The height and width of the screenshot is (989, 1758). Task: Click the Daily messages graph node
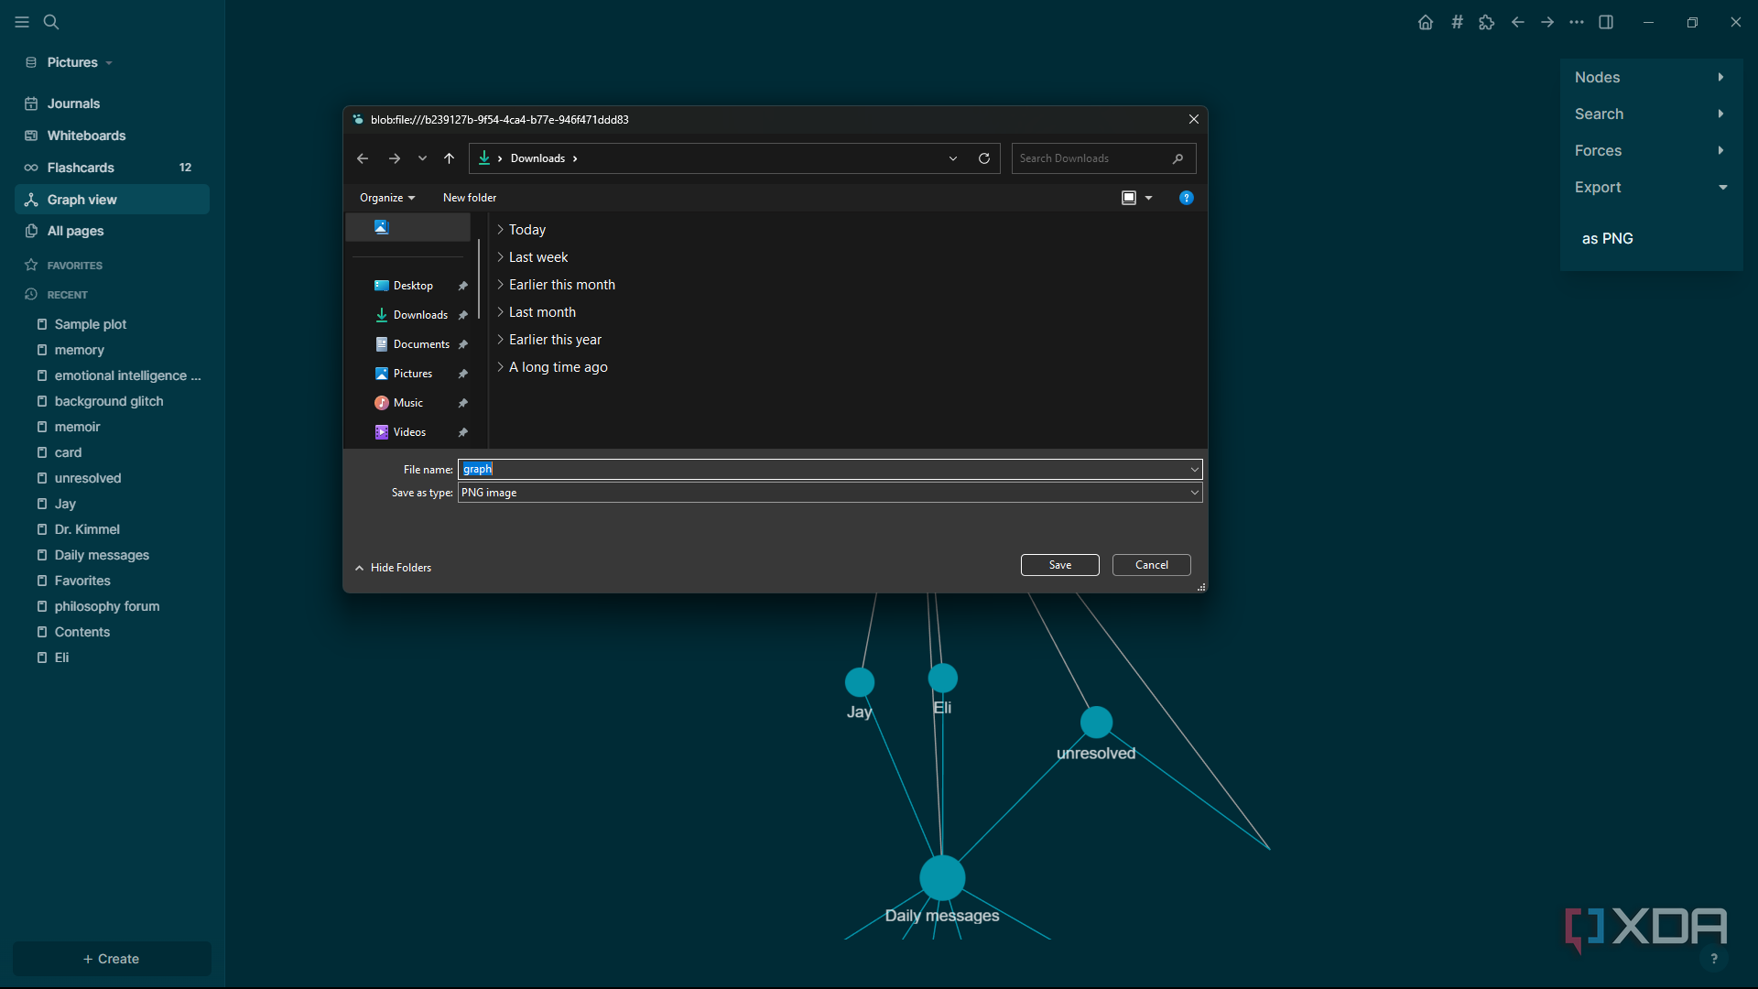(942, 878)
